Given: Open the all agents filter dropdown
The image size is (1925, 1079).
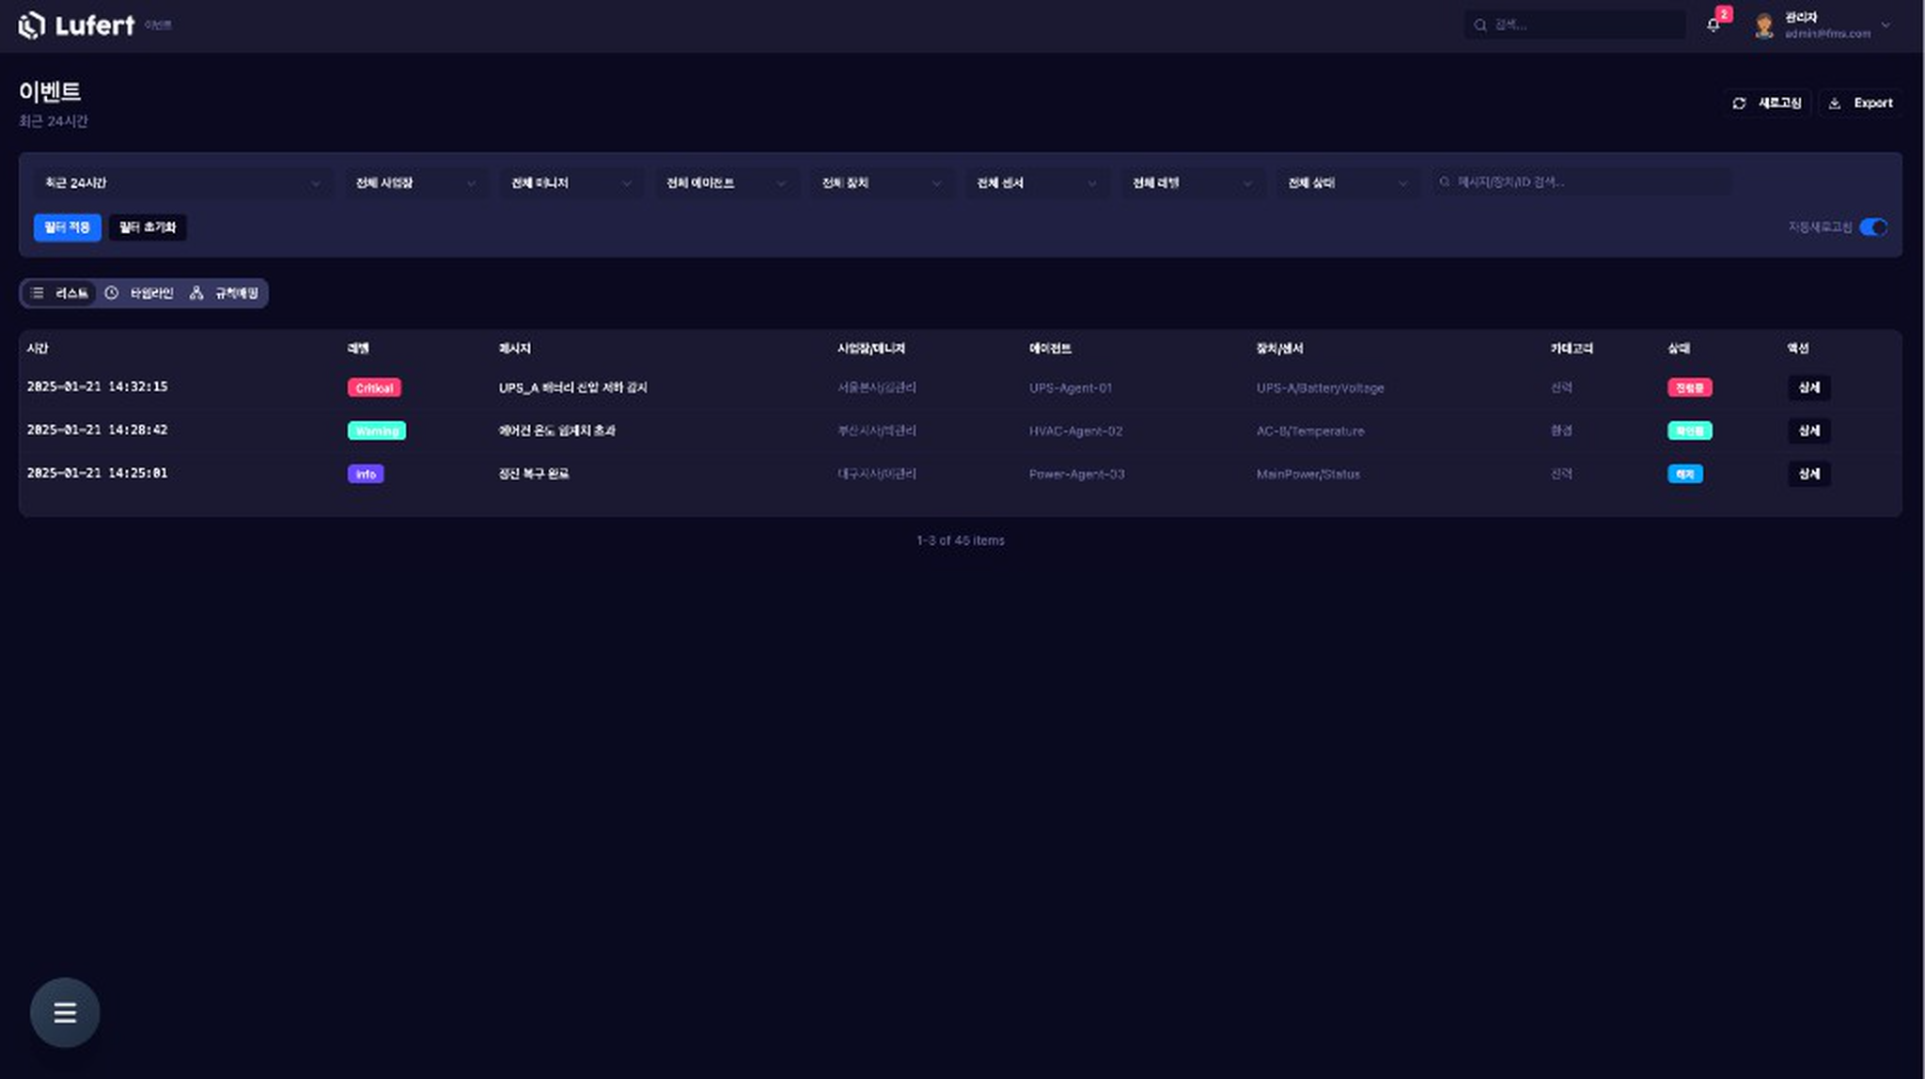Looking at the screenshot, I should (727, 183).
